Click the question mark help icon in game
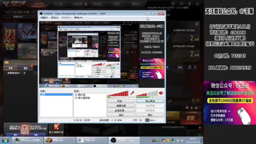256x144 pixels. pos(195,67)
